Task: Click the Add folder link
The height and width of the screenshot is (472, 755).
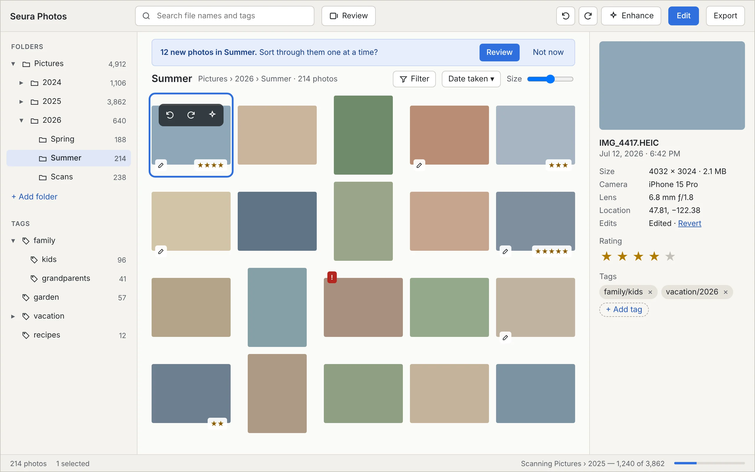Action: tap(34, 197)
